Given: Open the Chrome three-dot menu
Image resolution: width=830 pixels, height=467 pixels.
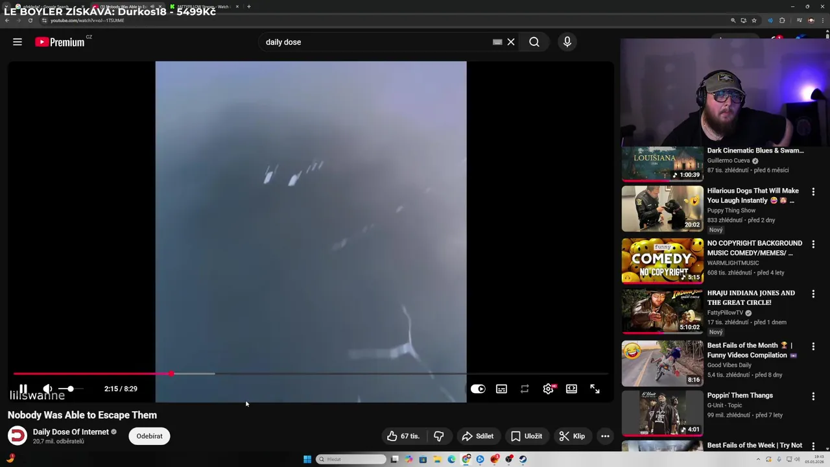Looking at the screenshot, I should coord(823,20).
